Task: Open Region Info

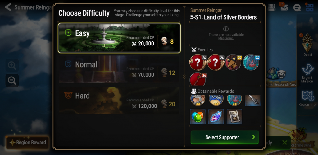Action: [307, 99]
